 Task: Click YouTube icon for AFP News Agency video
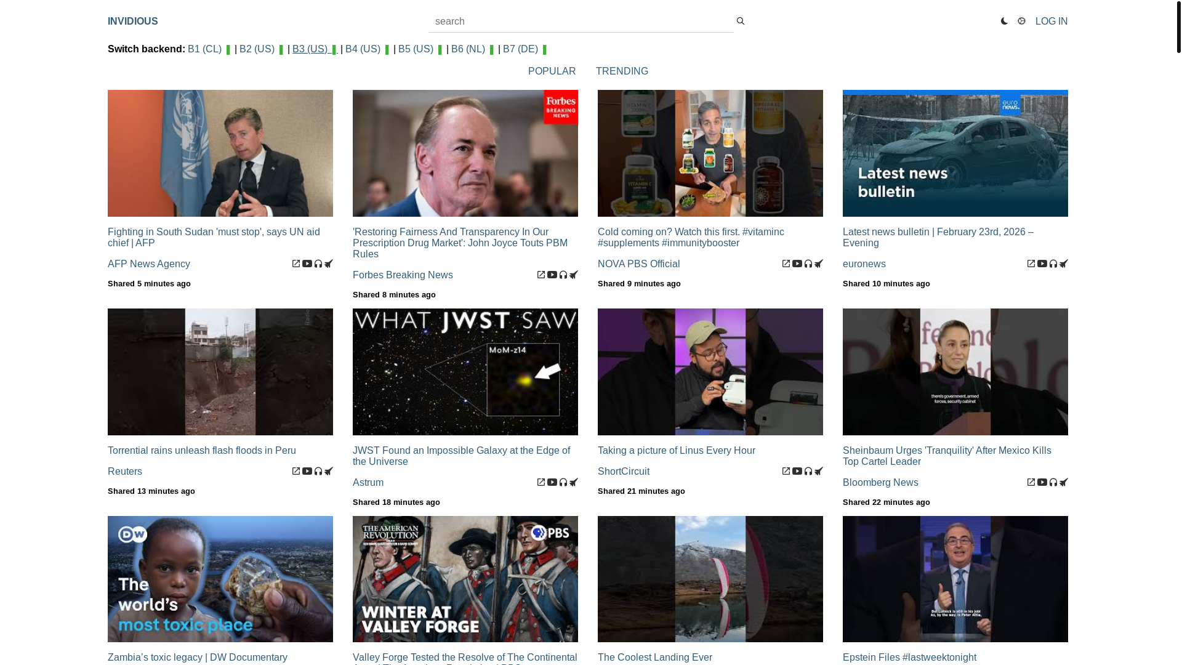point(307,264)
